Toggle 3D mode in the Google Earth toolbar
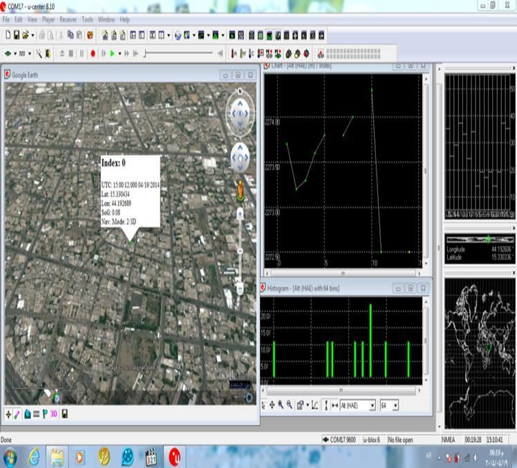Viewport: 517px width, 468px height. 54,414
